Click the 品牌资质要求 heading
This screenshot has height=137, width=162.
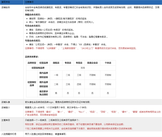pyautogui.click(x=33, y=57)
